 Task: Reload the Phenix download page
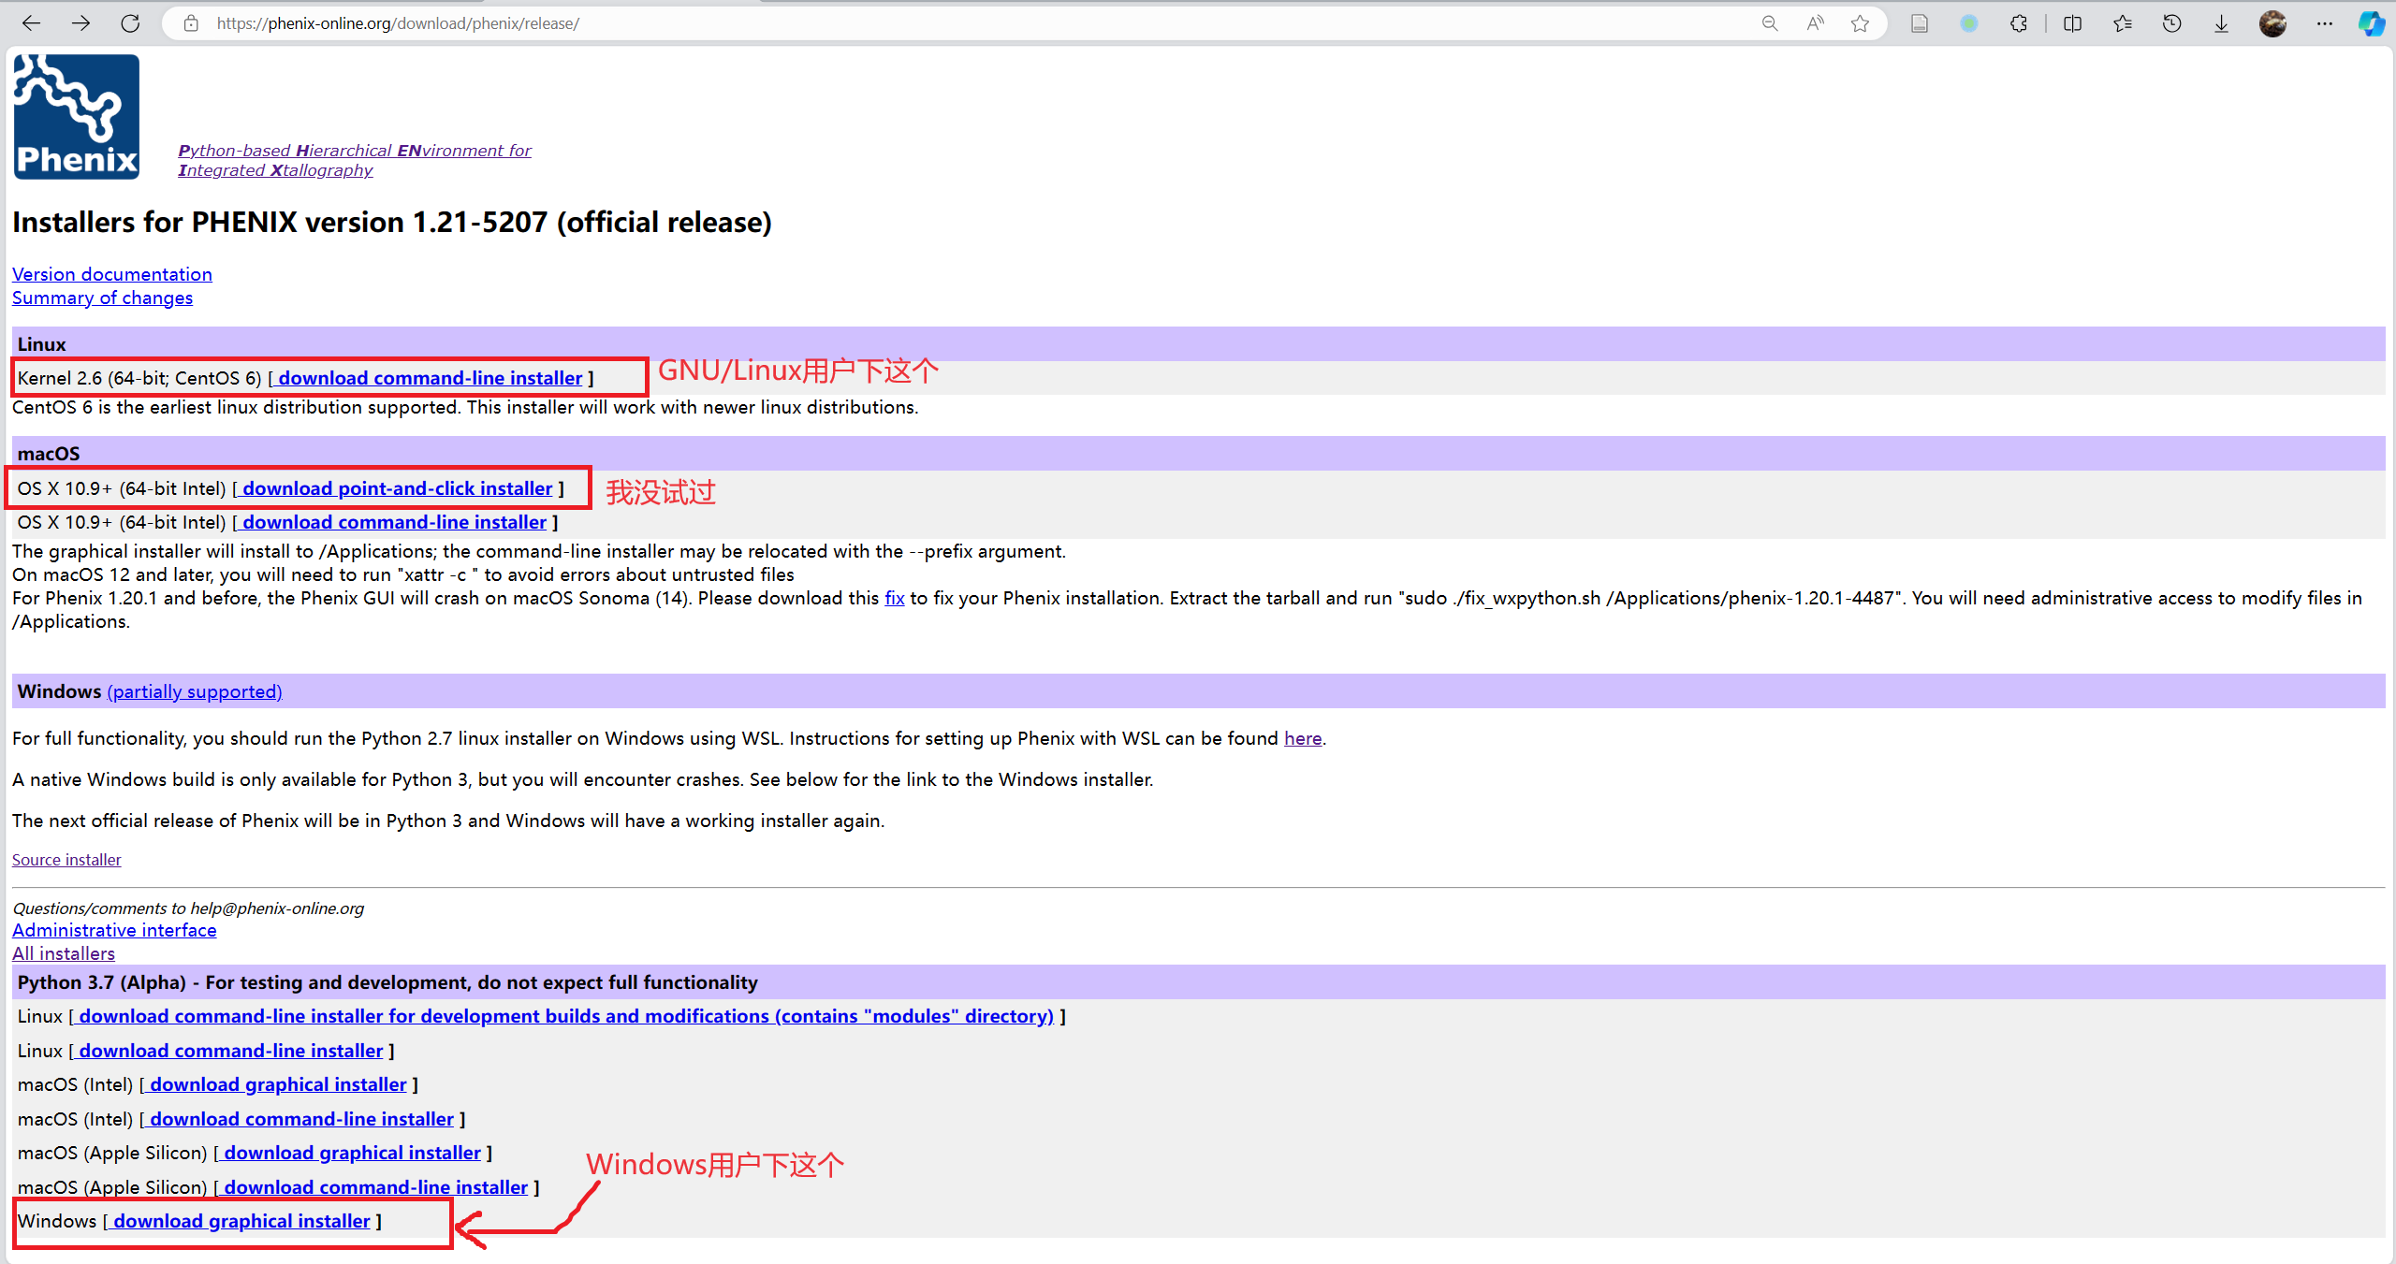click(x=130, y=23)
